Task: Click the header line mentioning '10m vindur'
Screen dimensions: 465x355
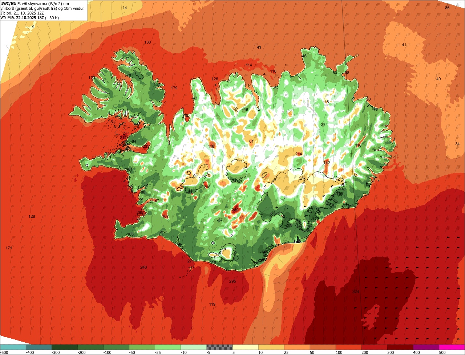Action: pyautogui.click(x=43, y=8)
